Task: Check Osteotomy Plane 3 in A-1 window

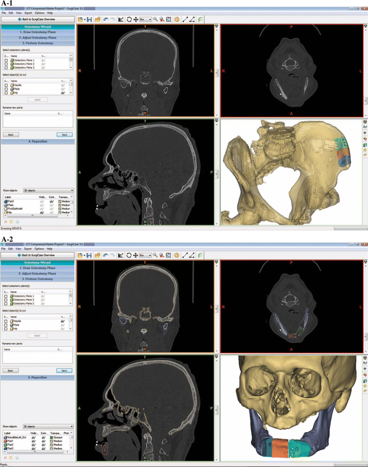Action: 6,68
